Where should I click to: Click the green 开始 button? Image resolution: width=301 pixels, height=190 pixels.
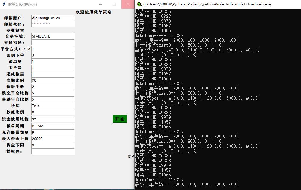pyautogui.click(x=120, y=119)
